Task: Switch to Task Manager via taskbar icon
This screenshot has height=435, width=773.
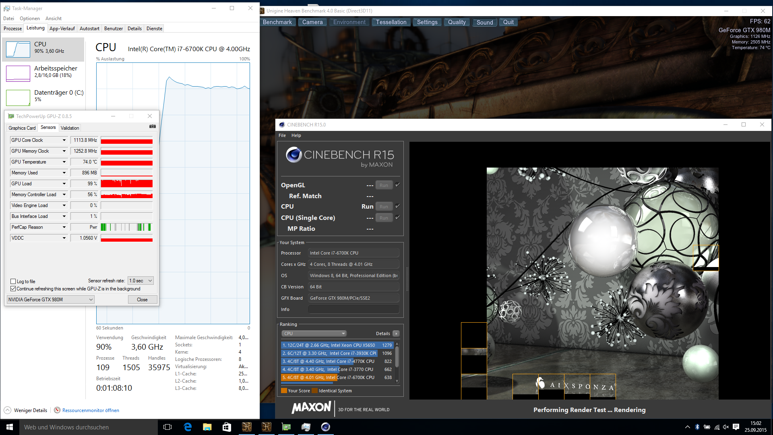Action: tap(306, 427)
